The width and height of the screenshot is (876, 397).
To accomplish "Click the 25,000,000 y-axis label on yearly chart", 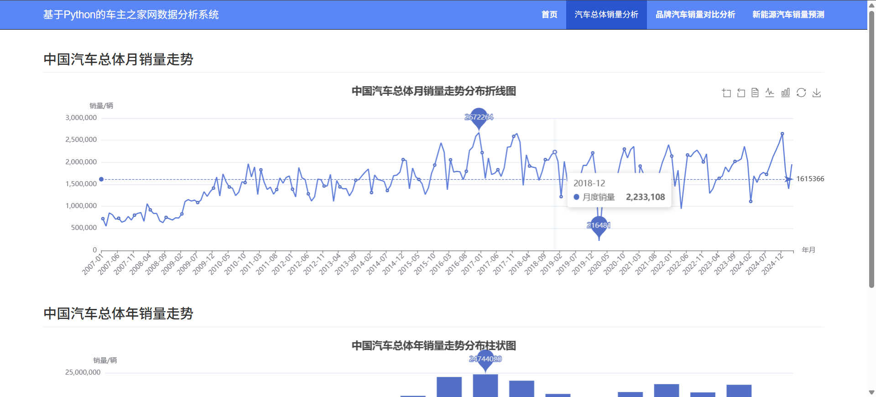I will [83, 372].
